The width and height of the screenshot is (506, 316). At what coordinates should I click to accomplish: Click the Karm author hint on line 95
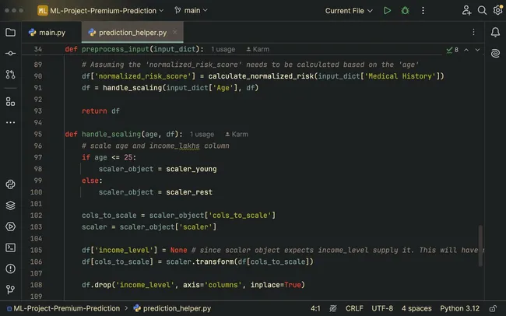tap(237, 135)
